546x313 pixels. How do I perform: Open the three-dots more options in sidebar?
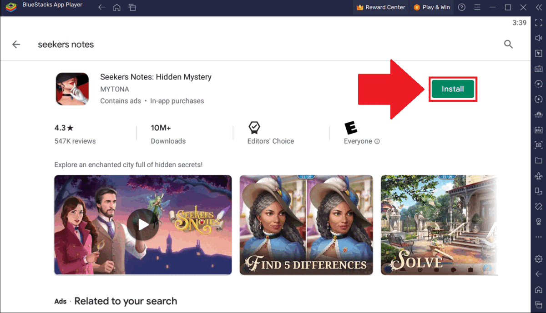pyautogui.click(x=539, y=237)
